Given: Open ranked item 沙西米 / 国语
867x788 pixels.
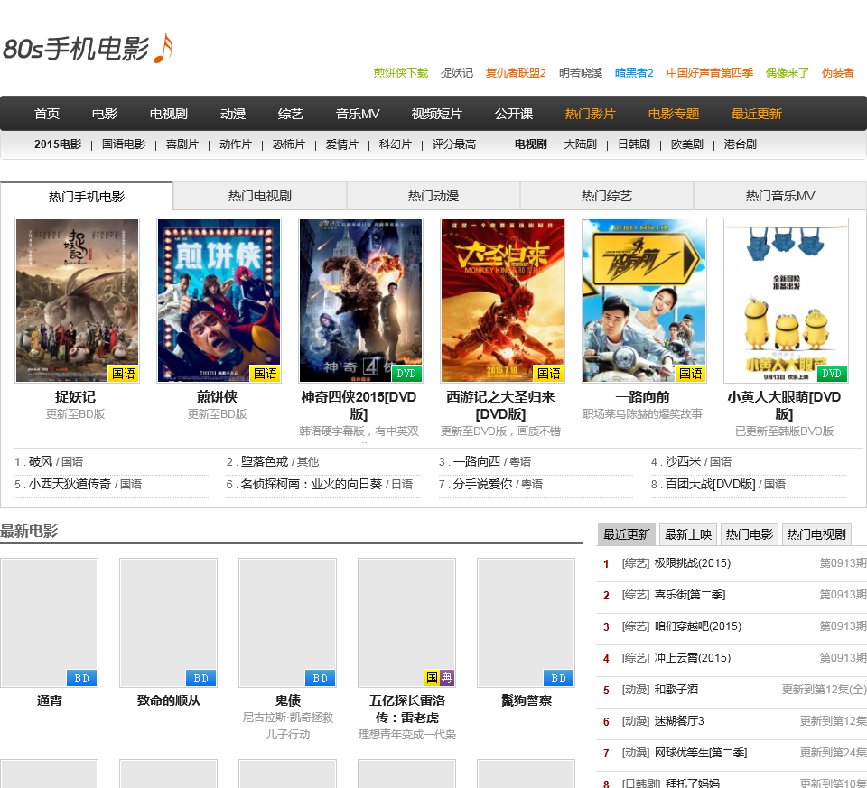Looking at the screenshot, I should [698, 461].
